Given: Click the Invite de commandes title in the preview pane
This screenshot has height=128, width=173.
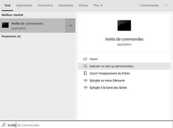Looking at the screenshot, I should pyautogui.click(x=124, y=39).
